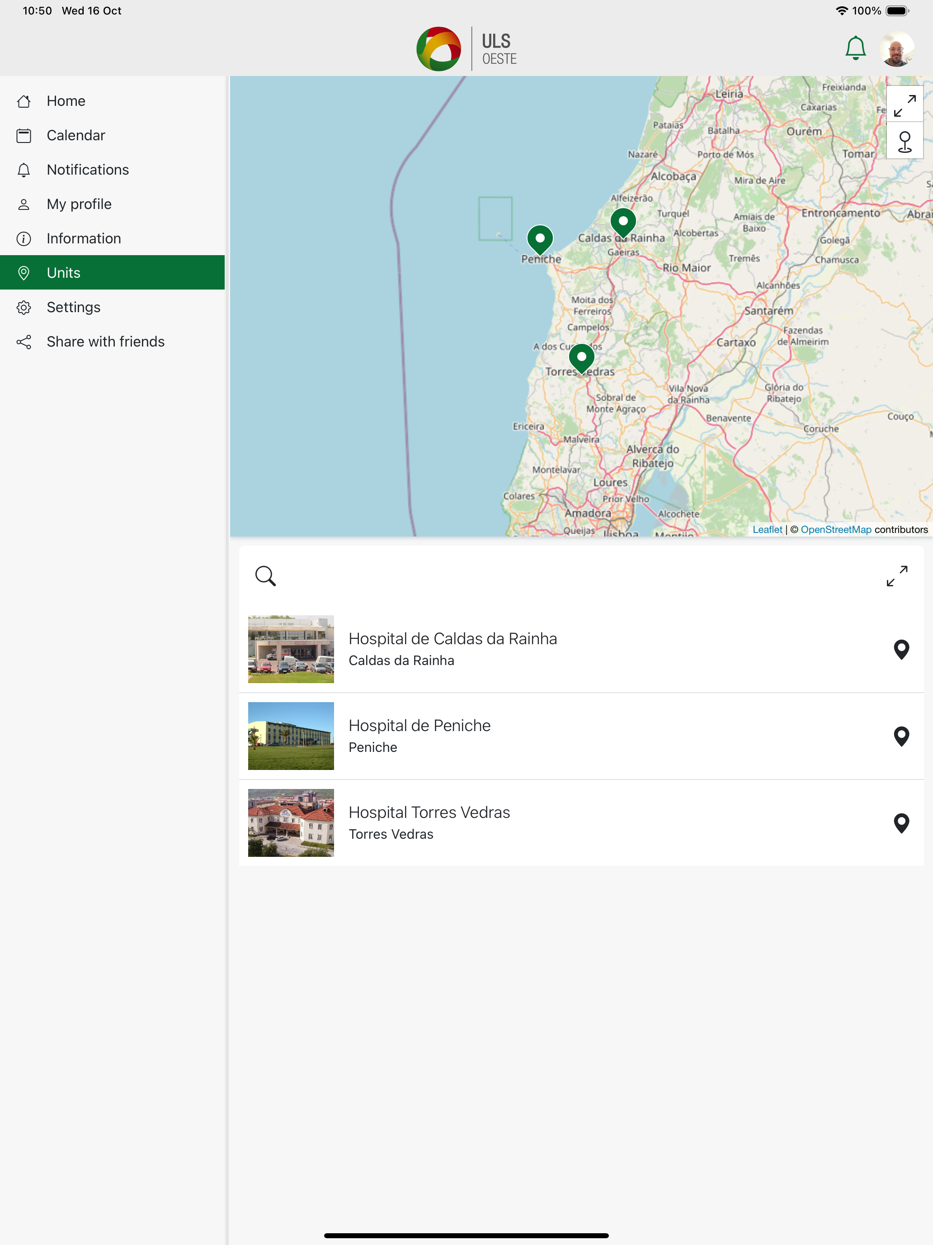Open Information menu item
This screenshot has width=933, height=1245.
113,239
